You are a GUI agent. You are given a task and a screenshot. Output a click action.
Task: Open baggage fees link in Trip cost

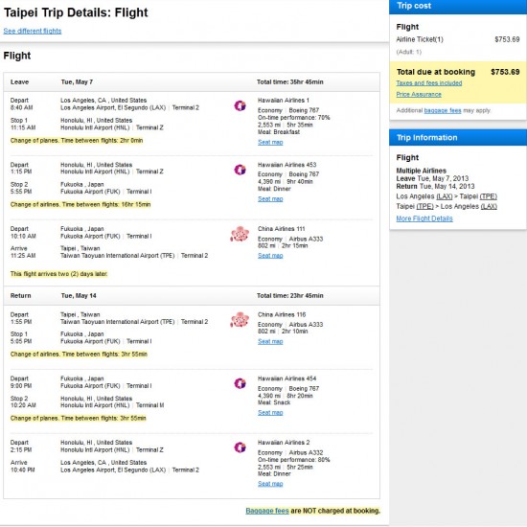click(x=443, y=110)
